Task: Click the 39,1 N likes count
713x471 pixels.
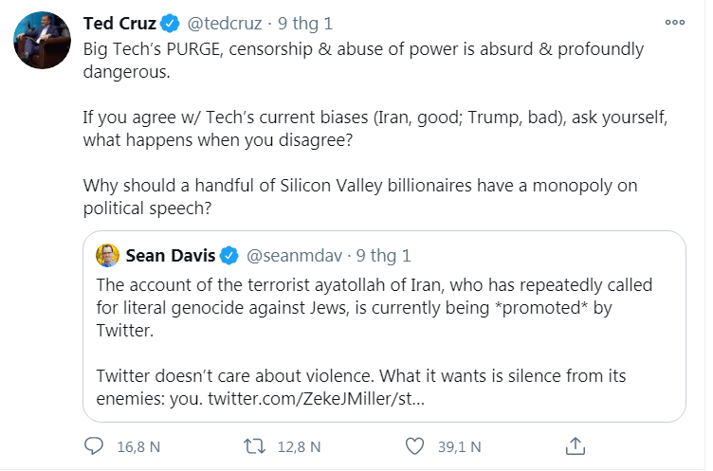Action: coord(457,446)
